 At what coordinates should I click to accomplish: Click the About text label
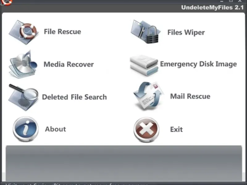(56, 129)
